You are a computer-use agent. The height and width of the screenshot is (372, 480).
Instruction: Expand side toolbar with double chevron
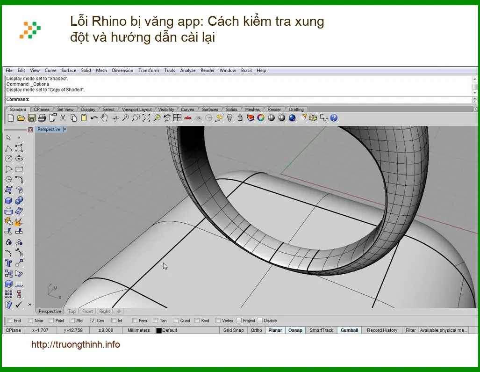[x=30, y=305]
